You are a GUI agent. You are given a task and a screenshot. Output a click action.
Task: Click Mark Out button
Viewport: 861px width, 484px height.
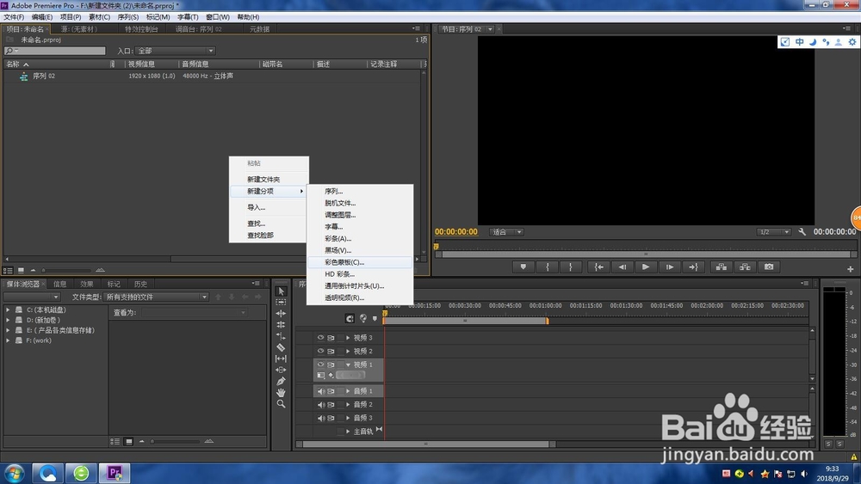(571, 267)
